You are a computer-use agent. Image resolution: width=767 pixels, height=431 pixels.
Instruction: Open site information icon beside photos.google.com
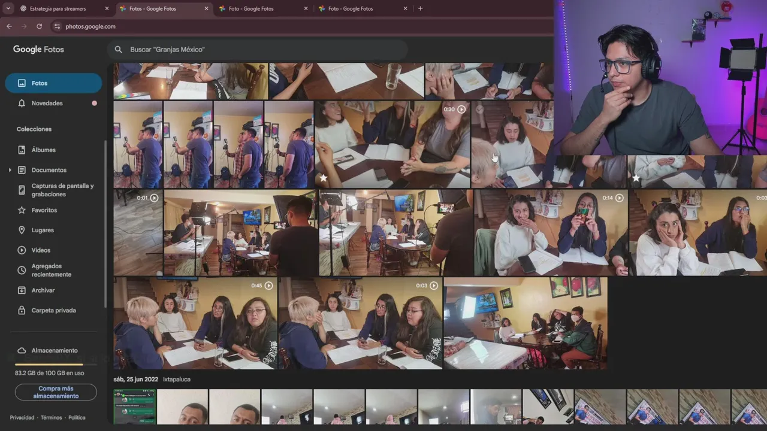pyautogui.click(x=57, y=26)
